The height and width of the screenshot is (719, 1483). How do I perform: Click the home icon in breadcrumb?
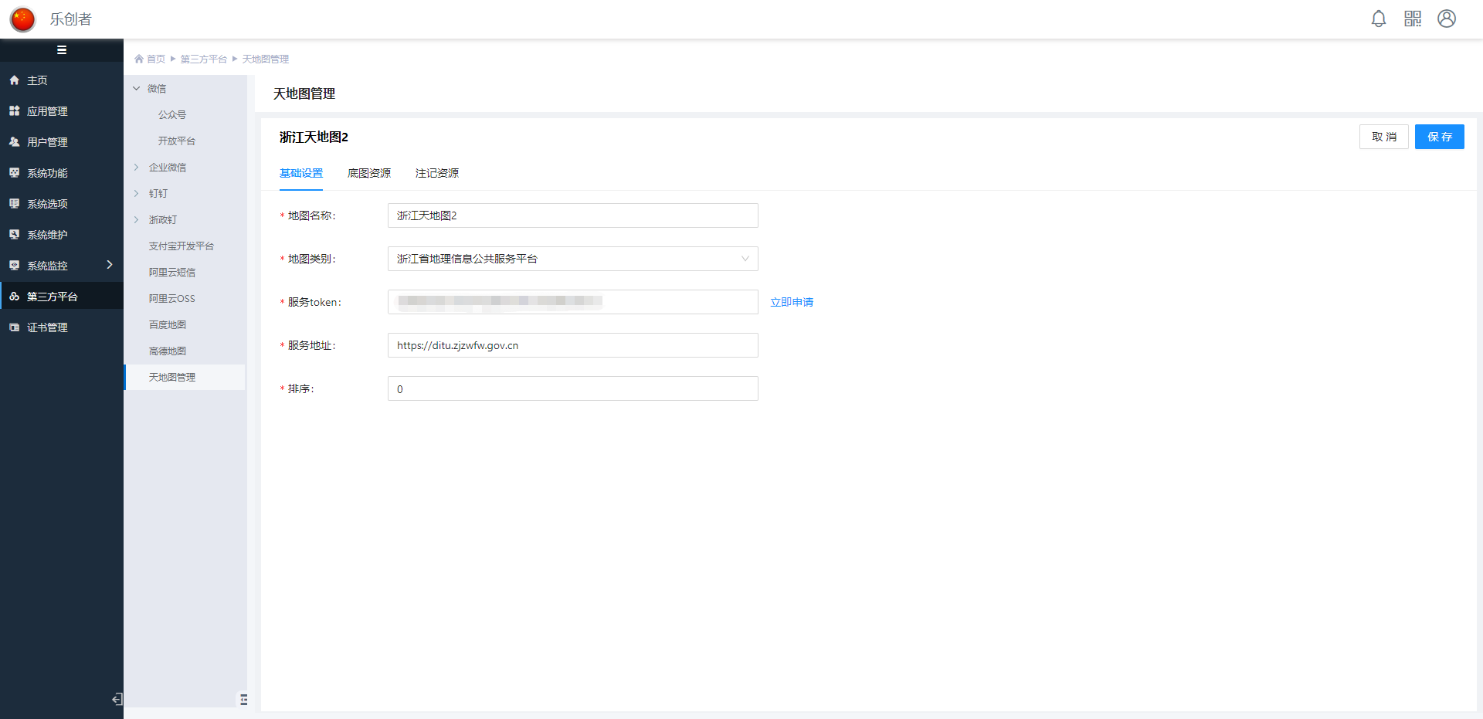(139, 59)
